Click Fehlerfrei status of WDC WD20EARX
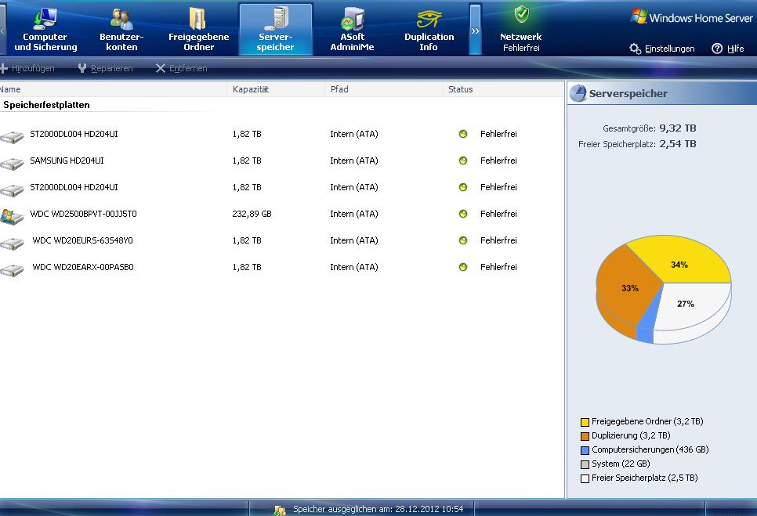The height and width of the screenshot is (516, 757). point(498,267)
